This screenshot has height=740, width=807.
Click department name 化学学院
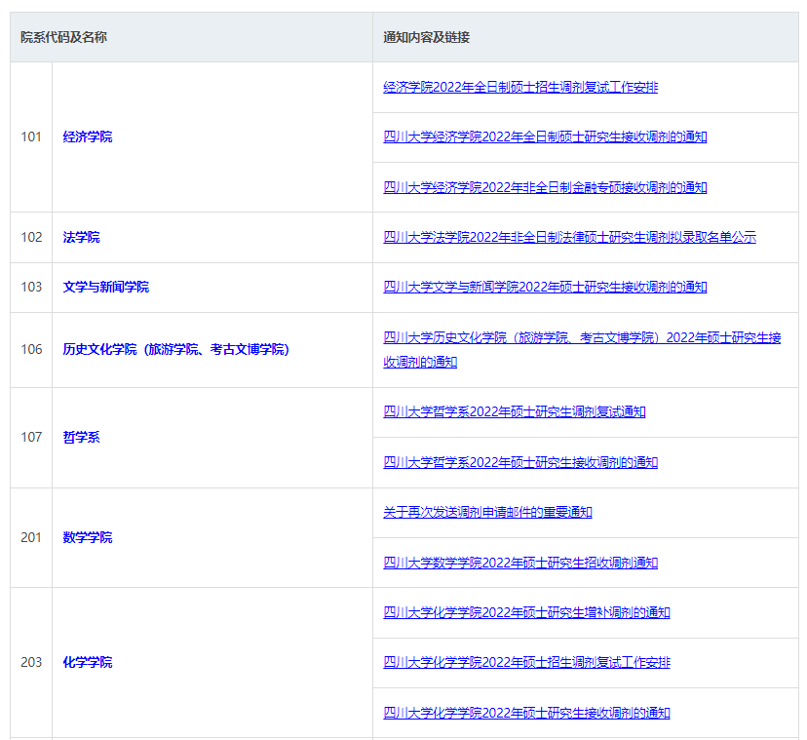88,662
